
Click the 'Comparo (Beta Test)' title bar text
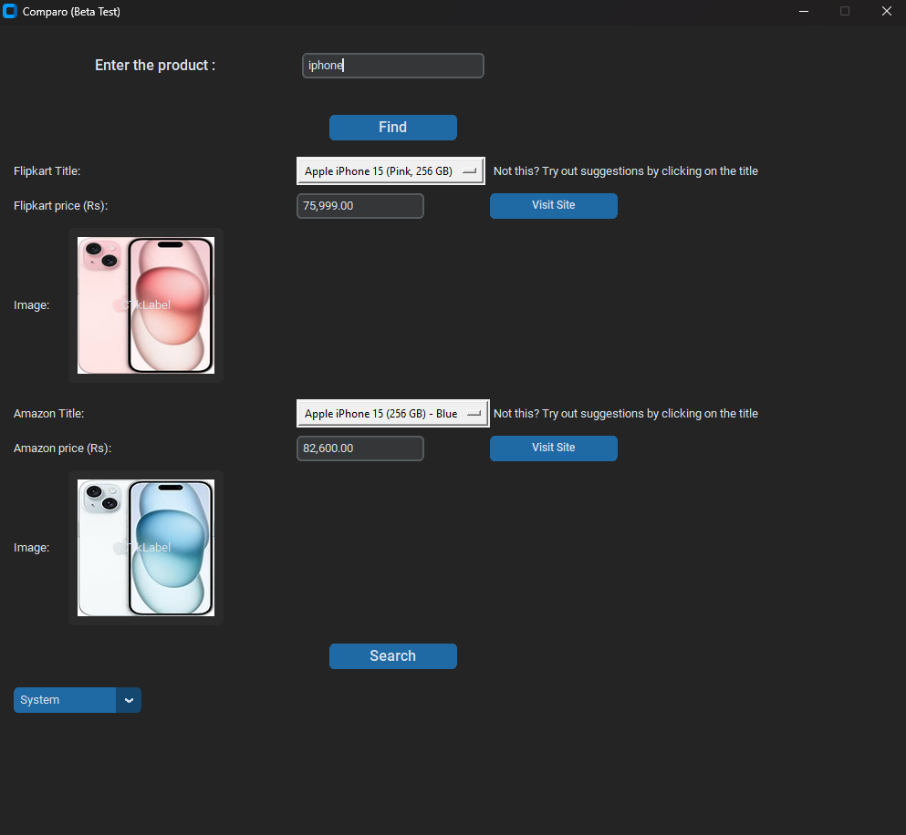point(71,12)
